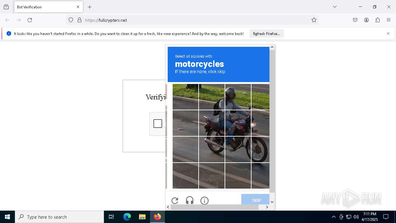Open Task View in taskbar
Viewport: 396px width, 223px height.
point(111,217)
